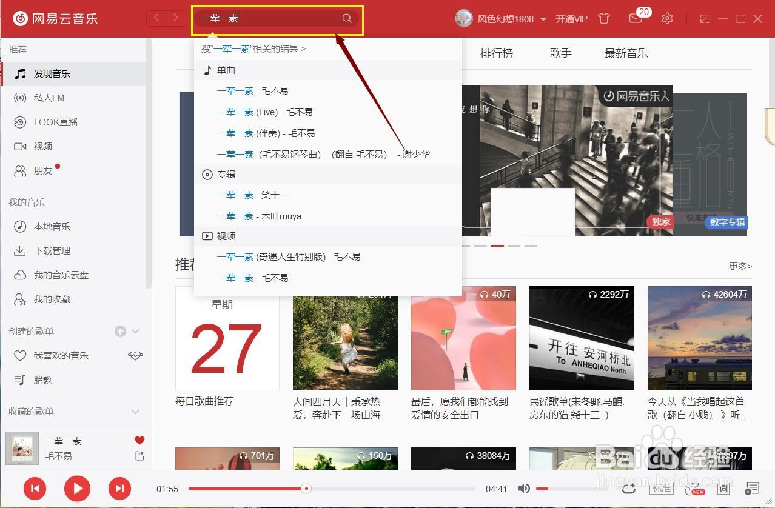775x508 pixels.
Task: Open the now-playing album cover
Action: 22,448
